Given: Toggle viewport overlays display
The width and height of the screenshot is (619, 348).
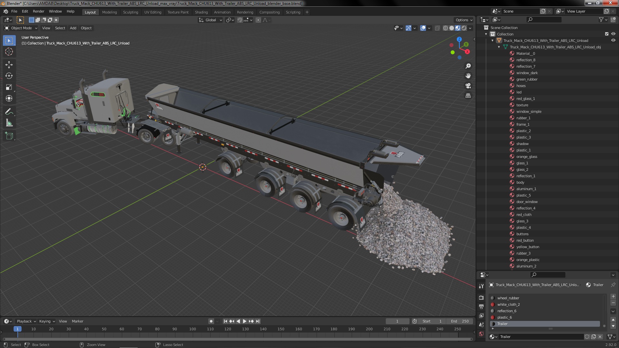Looking at the screenshot, I should pyautogui.click(x=423, y=28).
